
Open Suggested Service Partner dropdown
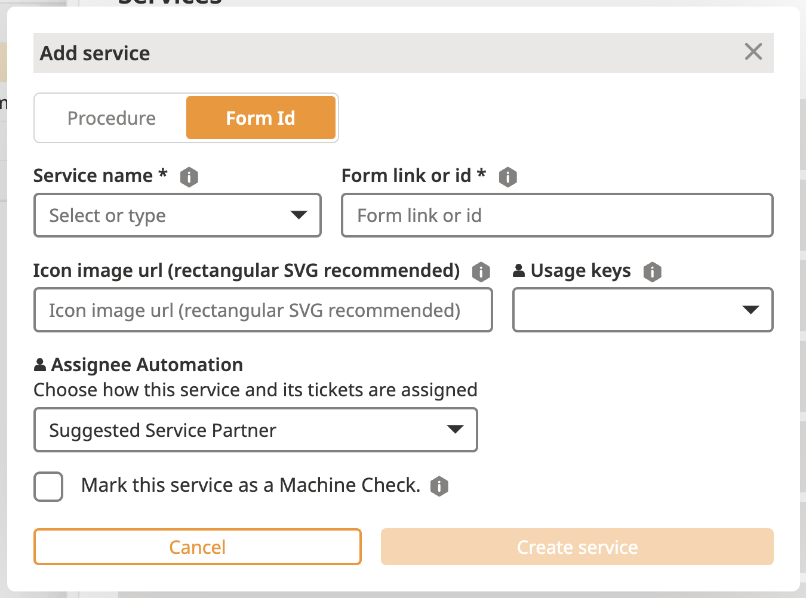coord(256,430)
